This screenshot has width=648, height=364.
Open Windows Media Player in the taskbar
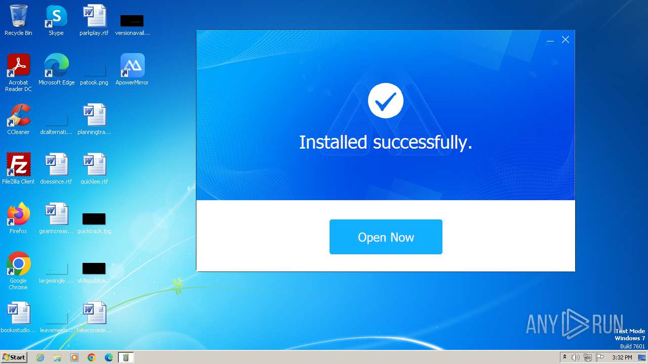click(x=74, y=357)
